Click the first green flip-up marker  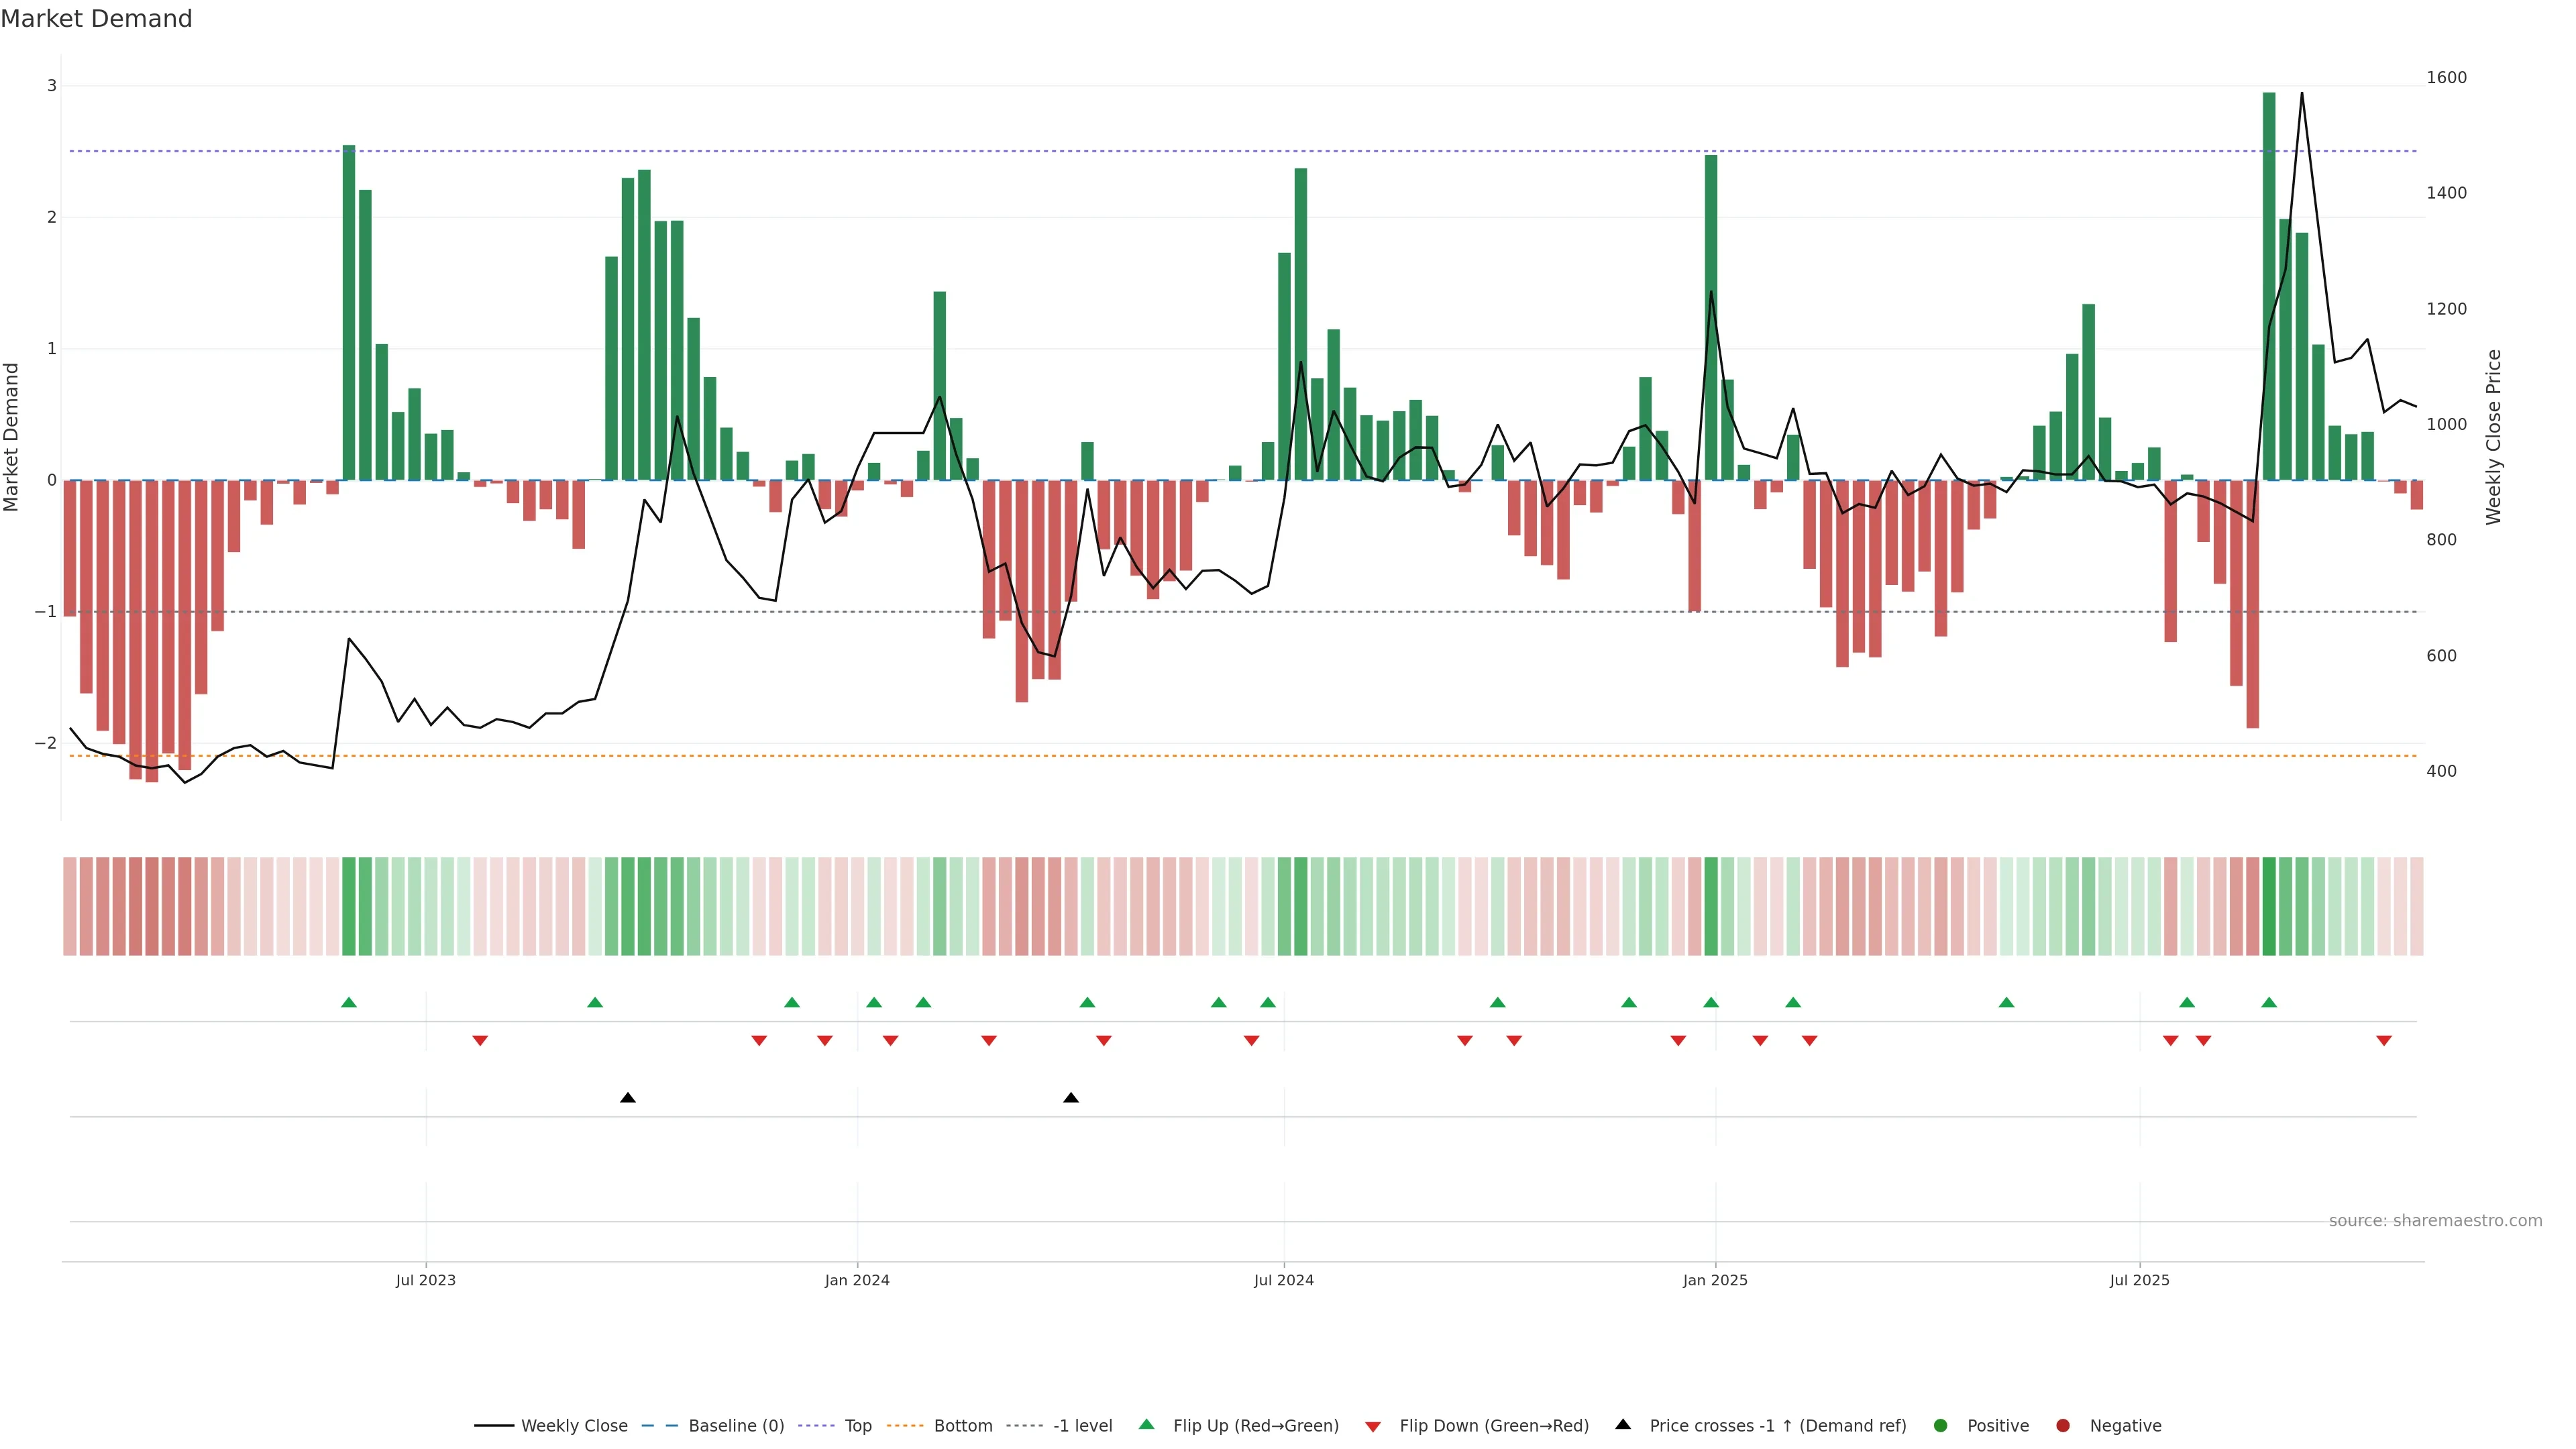(349, 1002)
